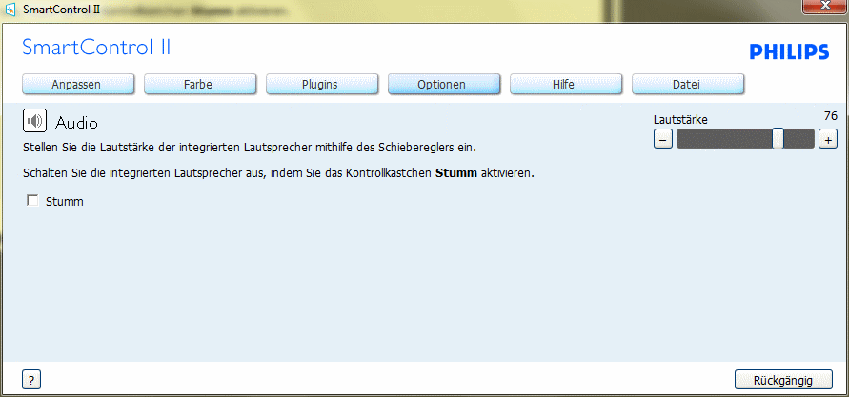This screenshot has width=849, height=397.
Task: Select the Optionen tab
Action: (444, 85)
